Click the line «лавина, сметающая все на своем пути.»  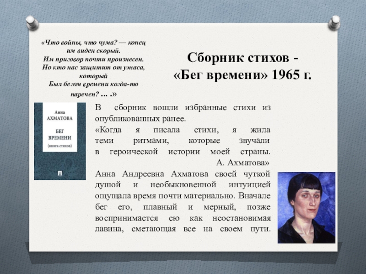[x=183, y=229]
